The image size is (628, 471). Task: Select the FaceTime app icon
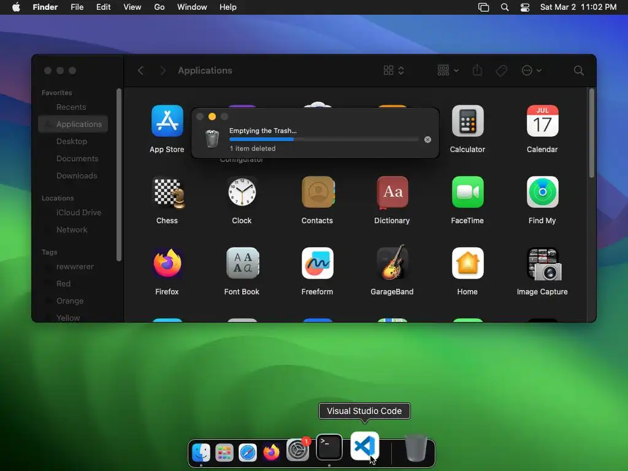pyautogui.click(x=467, y=192)
